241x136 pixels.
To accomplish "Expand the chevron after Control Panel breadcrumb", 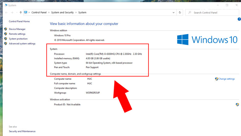I will (49, 12).
